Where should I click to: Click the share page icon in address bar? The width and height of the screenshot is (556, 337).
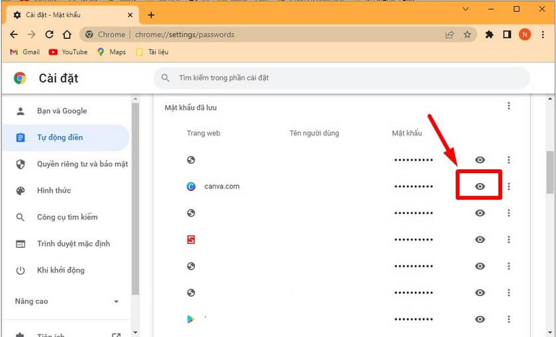[450, 34]
